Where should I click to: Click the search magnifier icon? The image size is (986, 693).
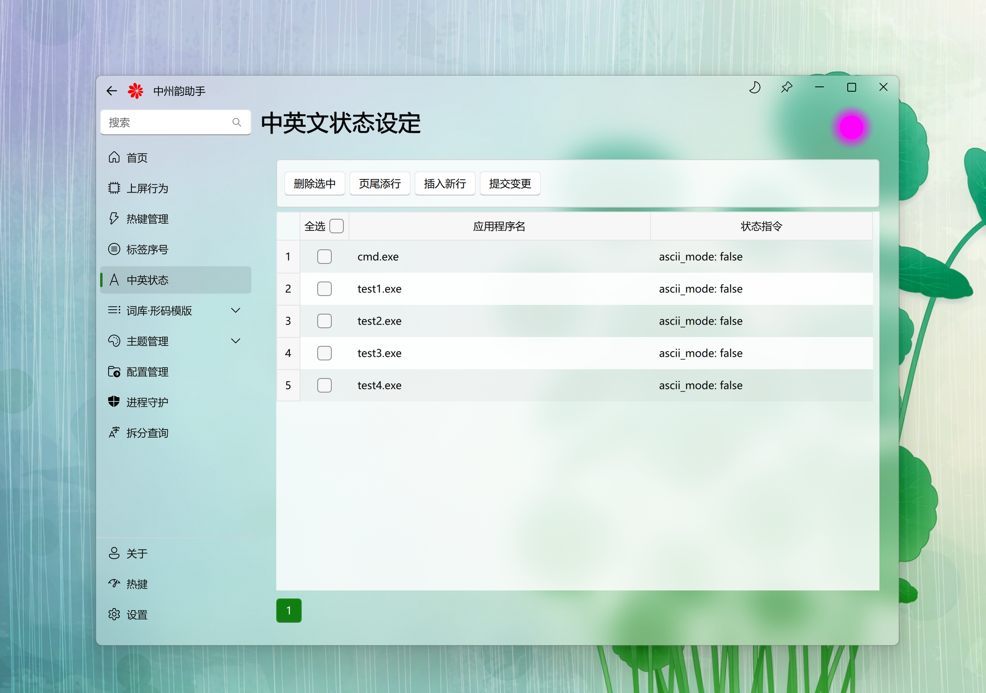236,122
